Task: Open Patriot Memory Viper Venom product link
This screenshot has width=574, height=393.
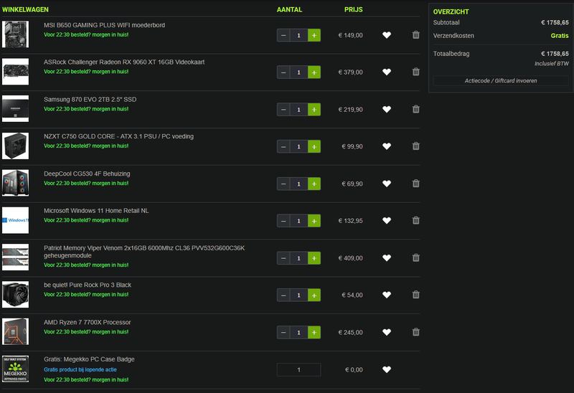Action: tap(144, 252)
